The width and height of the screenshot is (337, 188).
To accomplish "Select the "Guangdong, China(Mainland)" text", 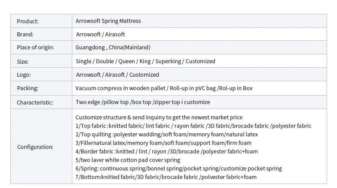I will coord(113,48).
